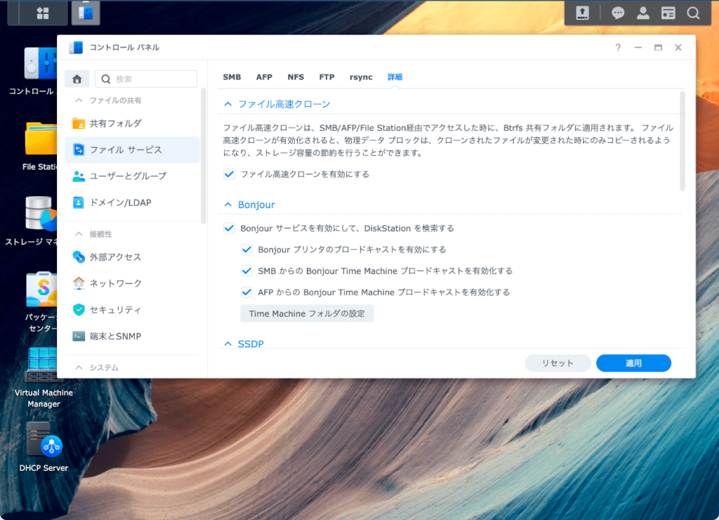Maximize the Control Panel window

click(658, 47)
